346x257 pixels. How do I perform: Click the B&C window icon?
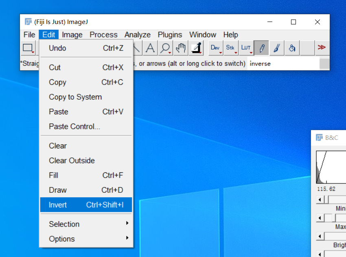tap(319, 137)
